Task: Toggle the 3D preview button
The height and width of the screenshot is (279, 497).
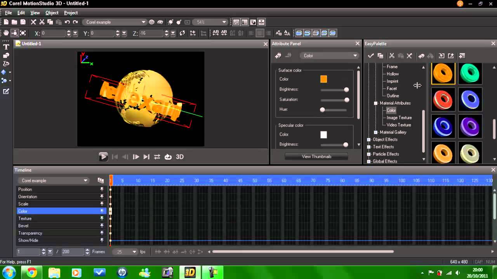Action: pyautogui.click(x=180, y=157)
